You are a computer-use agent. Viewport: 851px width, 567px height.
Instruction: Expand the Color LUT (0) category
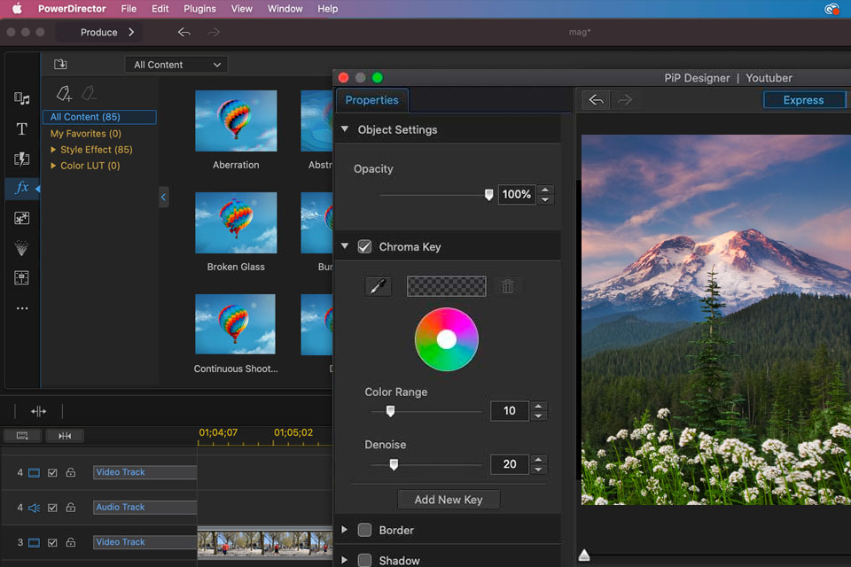point(53,166)
